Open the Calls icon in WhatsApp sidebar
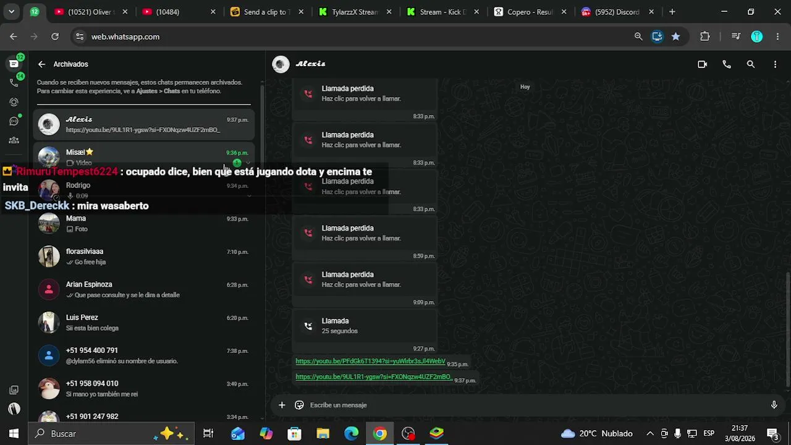The height and width of the screenshot is (445, 791). pyautogui.click(x=14, y=83)
